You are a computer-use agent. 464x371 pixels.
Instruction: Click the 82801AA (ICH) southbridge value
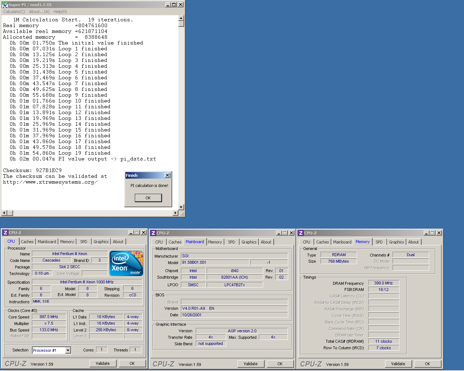[x=235, y=277]
